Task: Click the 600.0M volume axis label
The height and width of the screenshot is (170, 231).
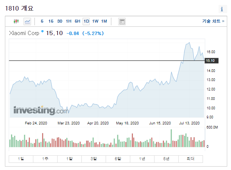Action: [x=212, y=127]
